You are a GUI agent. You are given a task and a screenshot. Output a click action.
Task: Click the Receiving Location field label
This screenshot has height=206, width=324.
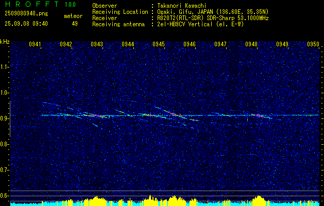[120, 12]
